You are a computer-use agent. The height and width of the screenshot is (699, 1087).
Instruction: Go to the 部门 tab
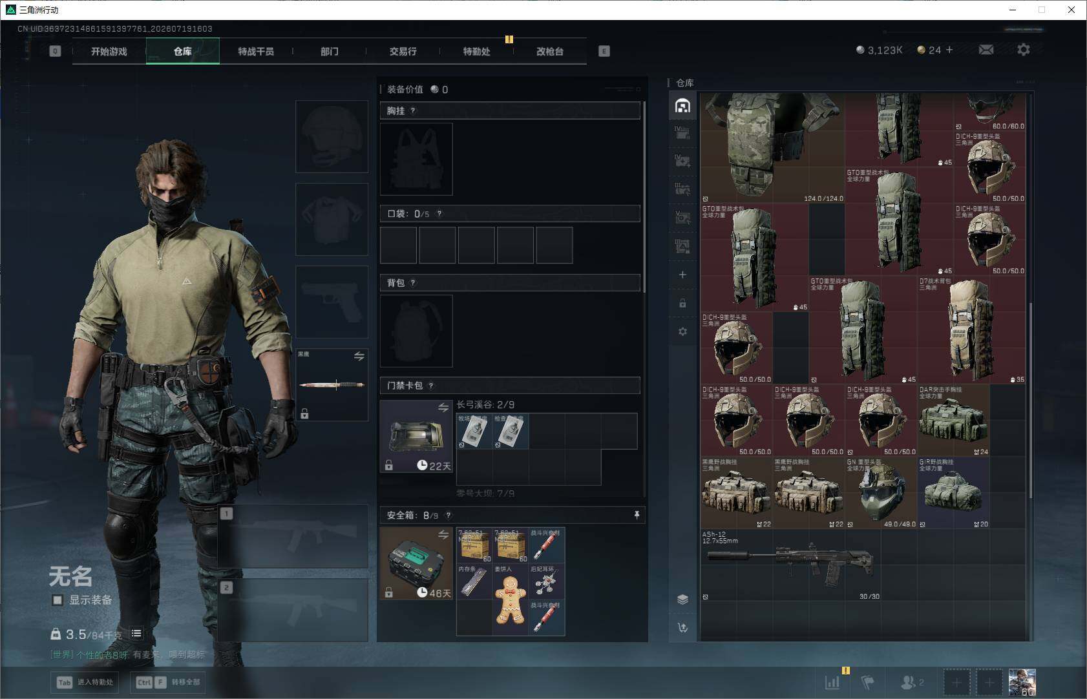coord(330,51)
